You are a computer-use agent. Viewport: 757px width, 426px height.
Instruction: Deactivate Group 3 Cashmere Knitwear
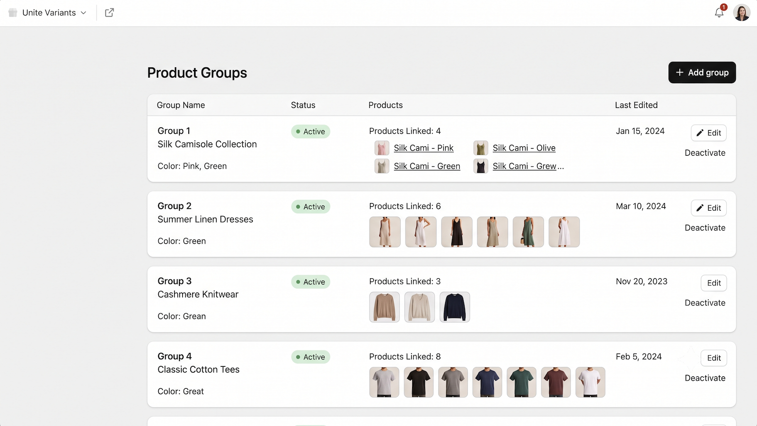[x=705, y=303]
